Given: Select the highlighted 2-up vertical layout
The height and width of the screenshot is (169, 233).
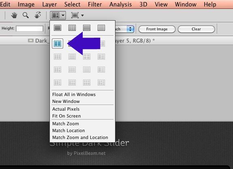Looking at the screenshot, I should [58, 43].
